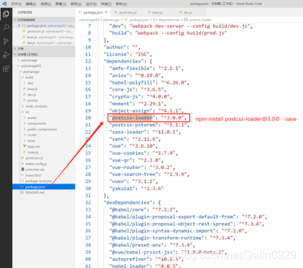303x268 pixels.
Task: Click the package.json breadcrumb segment
Action: [x=139, y=20]
